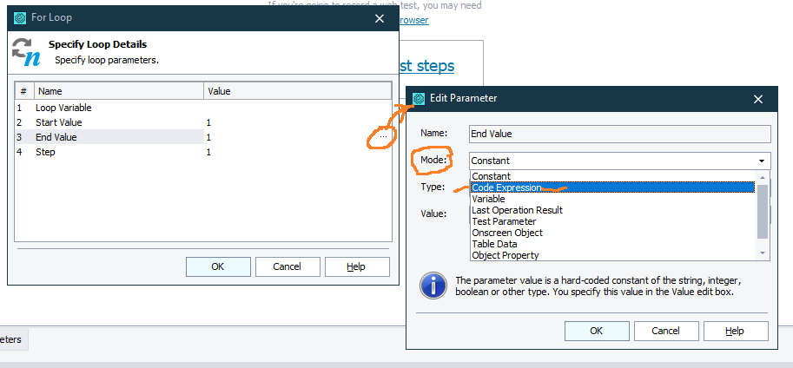Select the Start Value row
The height and width of the screenshot is (368, 793).
(x=202, y=122)
